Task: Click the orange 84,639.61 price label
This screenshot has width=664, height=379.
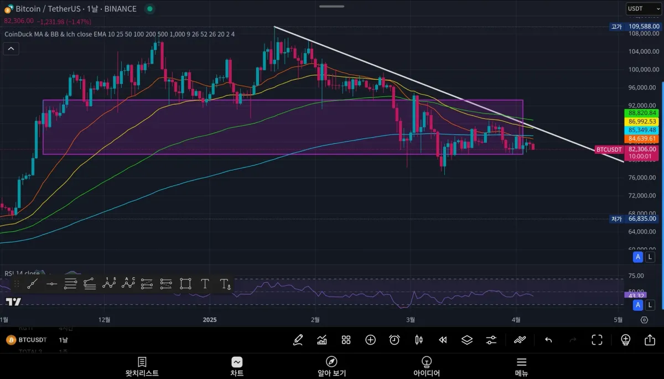Action: pos(642,139)
